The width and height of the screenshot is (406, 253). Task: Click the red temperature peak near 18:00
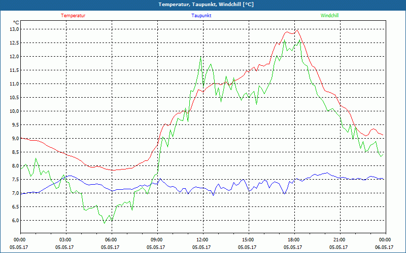coord(297,30)
